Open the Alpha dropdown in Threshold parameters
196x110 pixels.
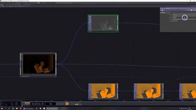point(184,19)
